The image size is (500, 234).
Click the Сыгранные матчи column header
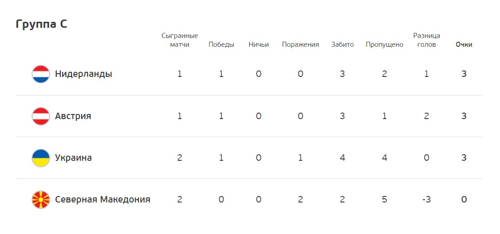point(180,40)
